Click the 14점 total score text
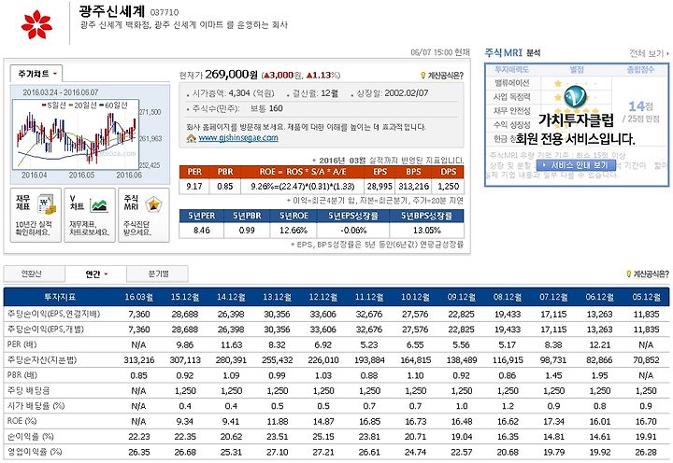The height and width of the screenshot is (463, 673). (x=641, y=105)
